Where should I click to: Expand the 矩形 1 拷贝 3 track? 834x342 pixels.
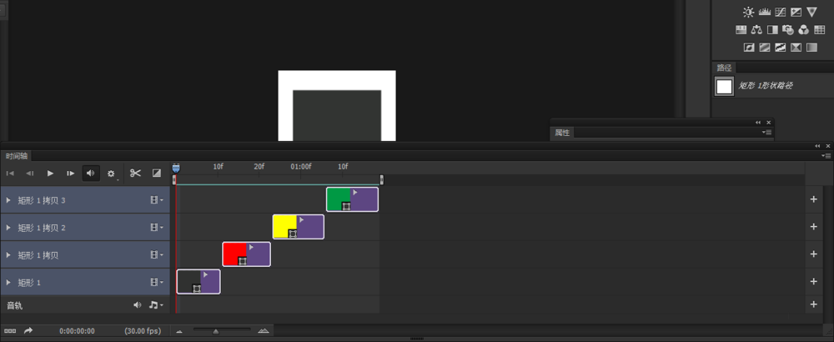[8, 200]
